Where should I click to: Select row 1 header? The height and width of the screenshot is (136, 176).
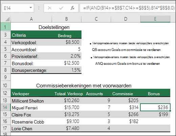pos(5,27)
